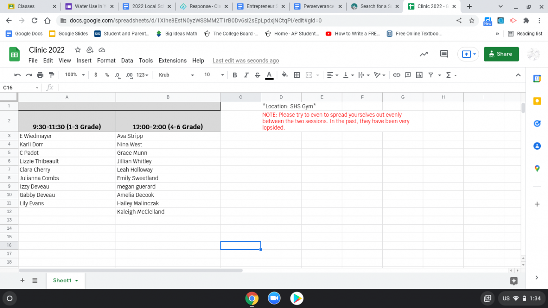
Task: Open Zoom from the shelf
Action: click(274, 298)
